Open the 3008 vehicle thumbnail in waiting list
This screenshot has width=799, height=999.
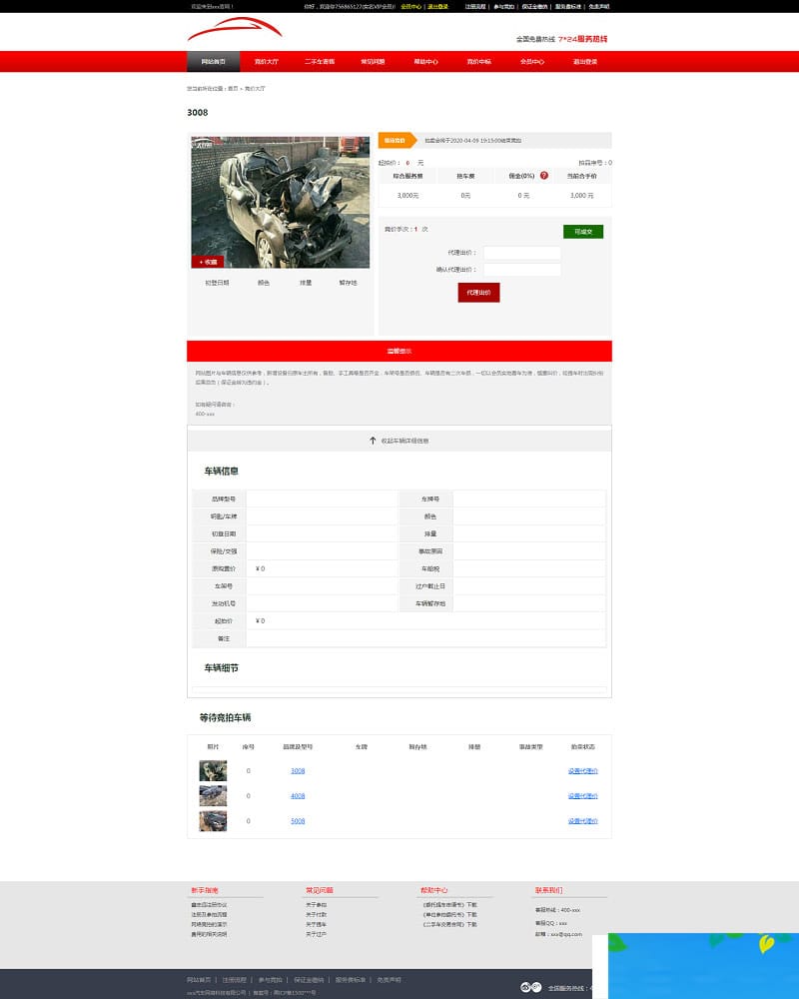point(213,771)
